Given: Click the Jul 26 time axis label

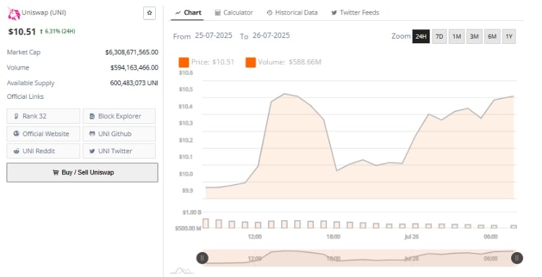Looking at the screenshot, I should coord(411,236).
